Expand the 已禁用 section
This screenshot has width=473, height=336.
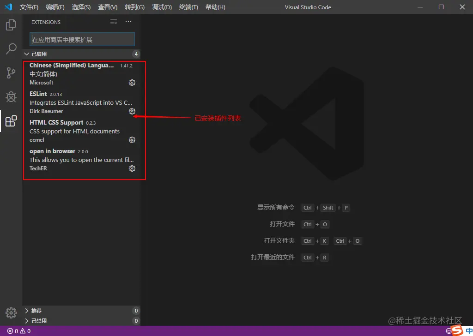81,321
